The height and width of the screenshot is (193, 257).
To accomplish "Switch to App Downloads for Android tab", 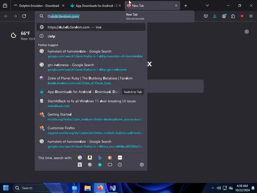I will (96, 6).
